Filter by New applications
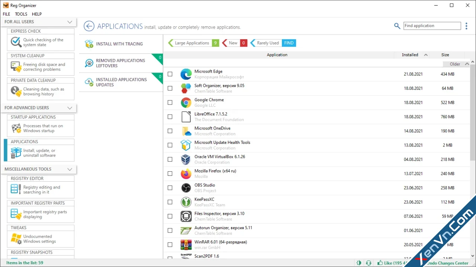This screenshot has height=267, width=476. pyautogui.click(x=235, y=43)
